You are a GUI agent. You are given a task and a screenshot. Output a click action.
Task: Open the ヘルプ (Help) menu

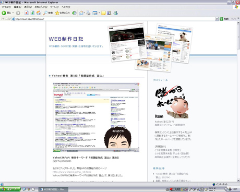(x=66, y=7)
